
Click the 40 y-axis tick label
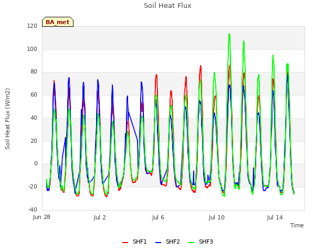pyautogui.click(x=34, y=118)
